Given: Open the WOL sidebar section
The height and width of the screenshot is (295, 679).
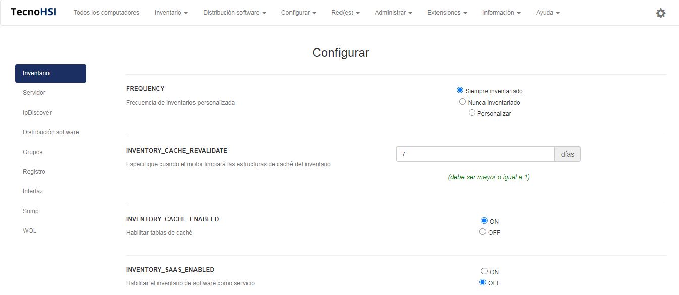Looking at the screenshot, I should 30,231.
